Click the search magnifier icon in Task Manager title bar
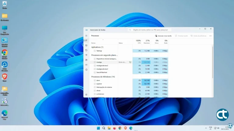234x131 pixels. (x=130, y=30)
